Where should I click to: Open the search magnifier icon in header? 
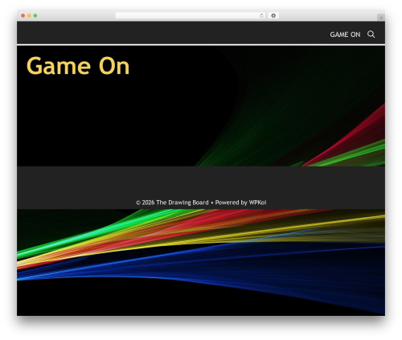[371, 35]
